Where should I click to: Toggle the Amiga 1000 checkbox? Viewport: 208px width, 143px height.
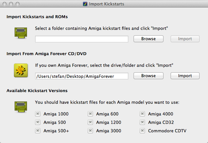point(38,114)
